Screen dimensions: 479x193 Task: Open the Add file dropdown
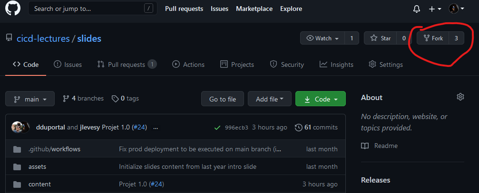tap(269, 99)
